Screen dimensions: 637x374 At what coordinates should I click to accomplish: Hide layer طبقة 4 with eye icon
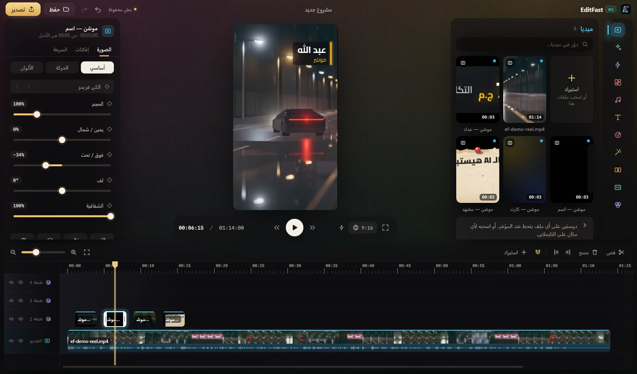(x=21, y=282)
